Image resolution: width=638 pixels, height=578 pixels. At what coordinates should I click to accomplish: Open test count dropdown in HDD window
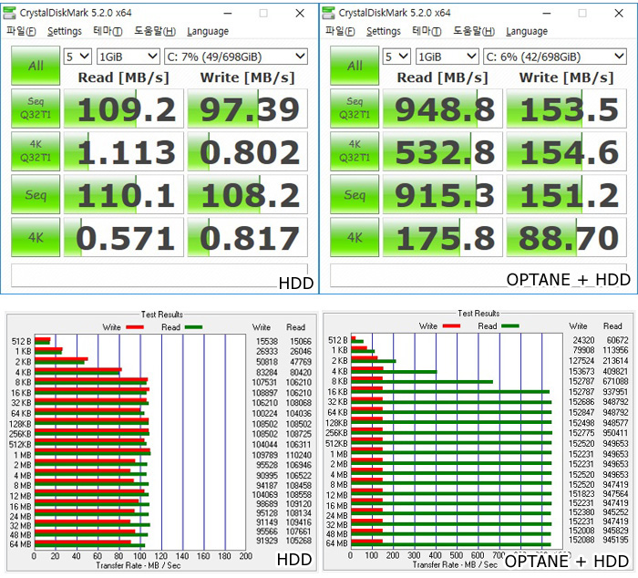coord(77,57)
